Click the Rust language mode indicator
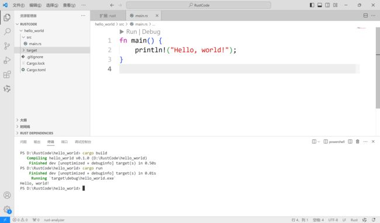This screenshot has width=380, height=223. [354, 220]
